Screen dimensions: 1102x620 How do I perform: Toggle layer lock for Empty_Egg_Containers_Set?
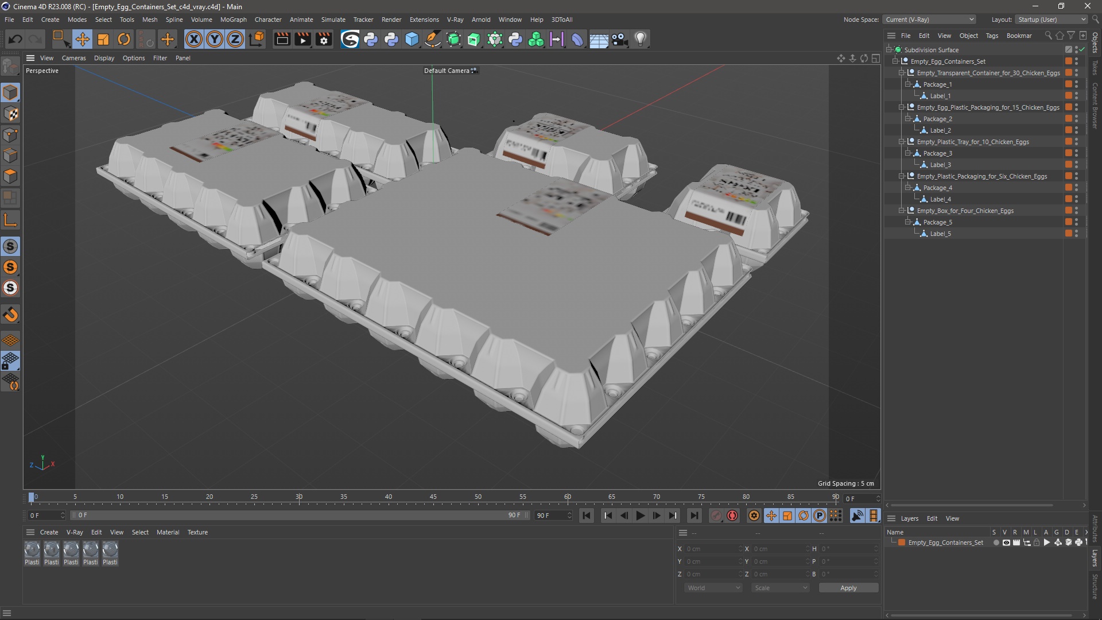[x=1037, y=542]
